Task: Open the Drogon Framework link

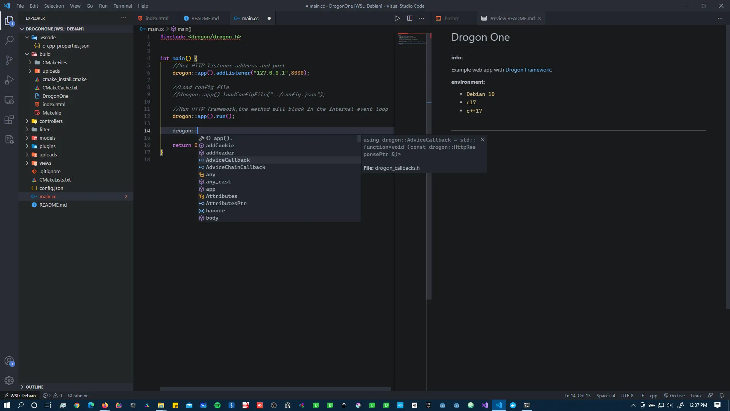Action: [528, 70]
